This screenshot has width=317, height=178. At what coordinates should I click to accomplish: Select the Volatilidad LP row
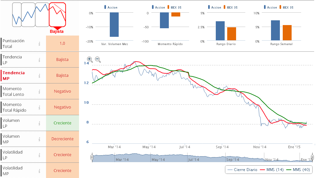(40, 155)
